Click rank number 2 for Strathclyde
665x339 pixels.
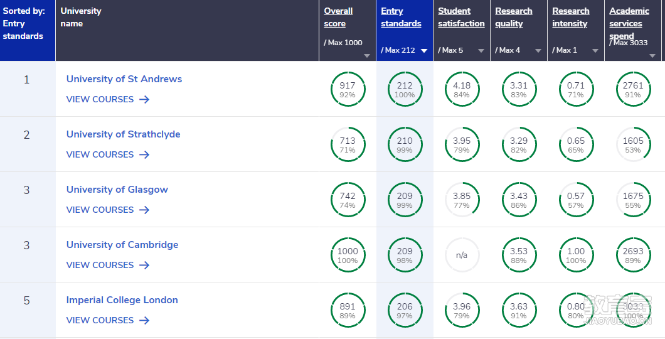coord(27,135)
